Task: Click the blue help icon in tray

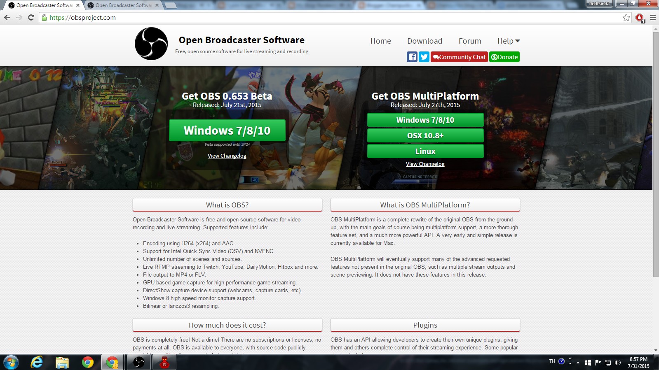Action: (x=561, y=361)
